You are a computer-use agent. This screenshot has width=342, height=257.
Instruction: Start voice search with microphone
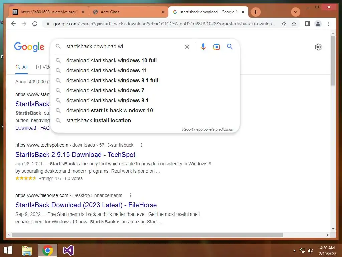pyautogui.click(x=203, y=46)
